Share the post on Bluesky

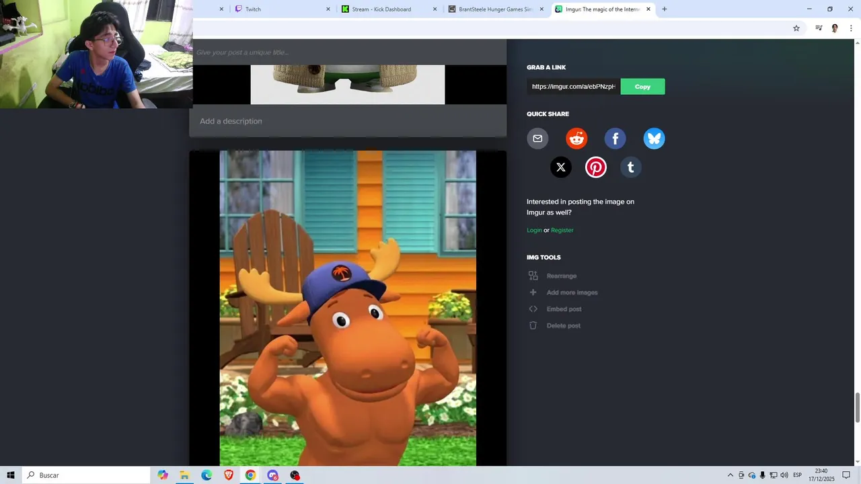[x=654, y=138]
